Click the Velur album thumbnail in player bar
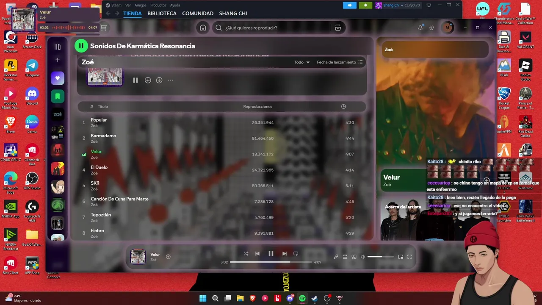The width and height of the screenshot is (542, 305). (x=138, y=257)
